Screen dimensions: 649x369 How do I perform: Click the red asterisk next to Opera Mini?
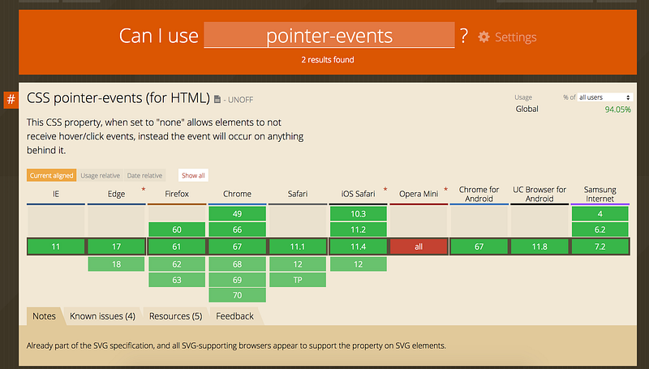click(445, 190)
